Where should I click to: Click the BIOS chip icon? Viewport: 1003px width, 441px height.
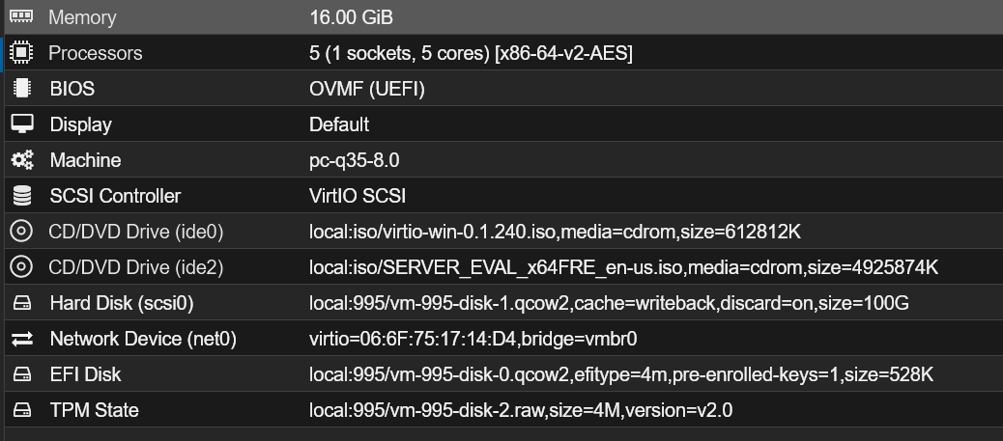pos(21,89)
